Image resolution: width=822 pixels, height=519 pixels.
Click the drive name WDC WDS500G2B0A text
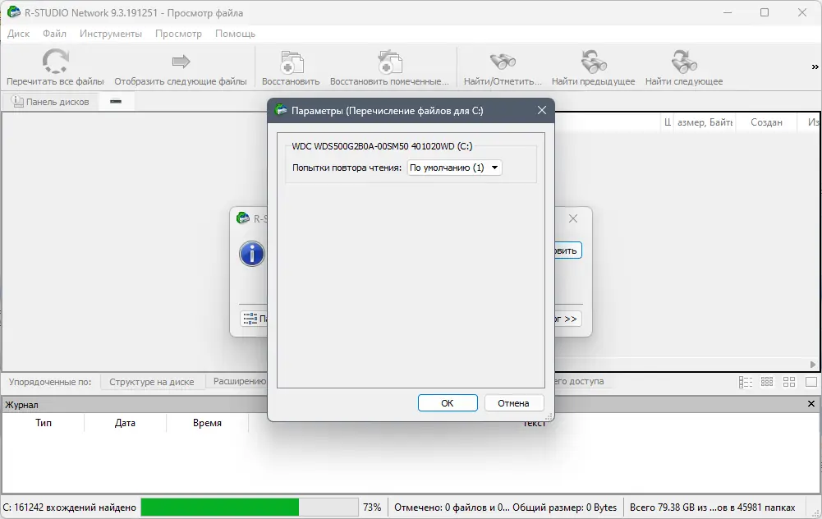pos(382,146)
